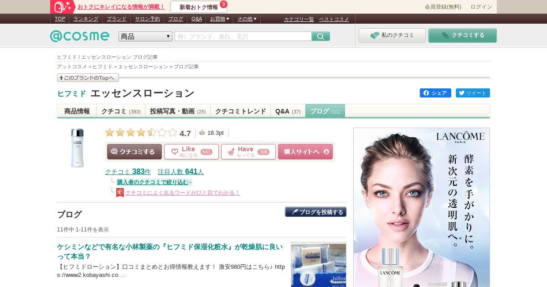
Task: Open ブログ in the dark navigation bar
Action: coord(175,19)
